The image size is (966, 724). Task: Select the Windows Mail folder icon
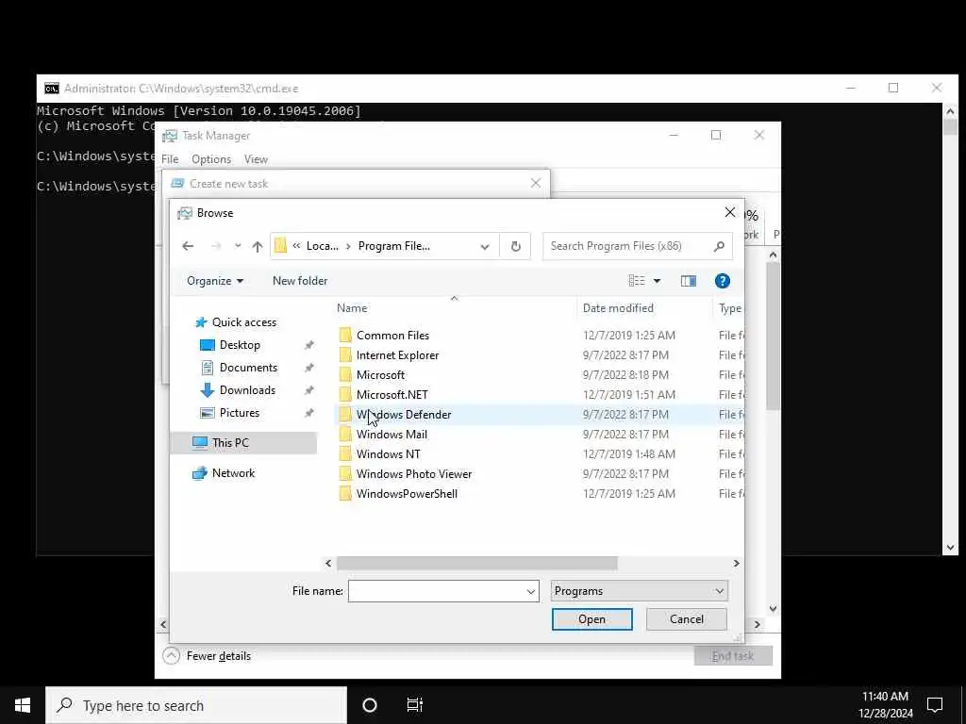345,434
